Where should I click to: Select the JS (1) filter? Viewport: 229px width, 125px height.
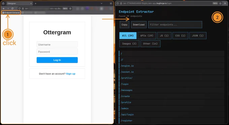coord(164,36)
